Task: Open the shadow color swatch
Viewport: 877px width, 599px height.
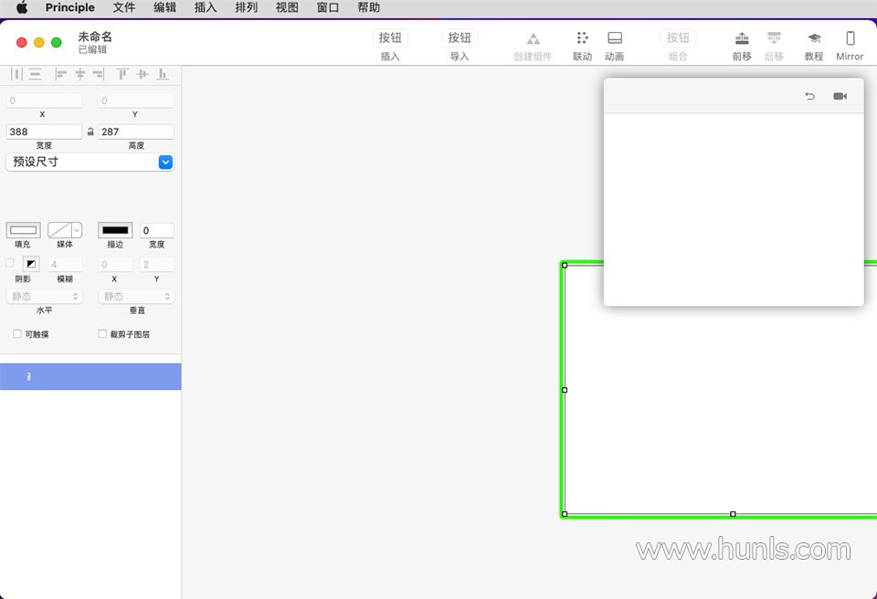Action: point(31,264)
